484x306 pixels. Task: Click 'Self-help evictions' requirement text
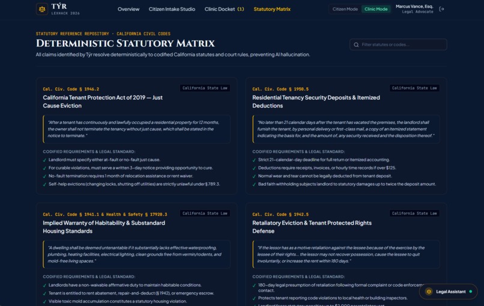click(x=134, y=184)
